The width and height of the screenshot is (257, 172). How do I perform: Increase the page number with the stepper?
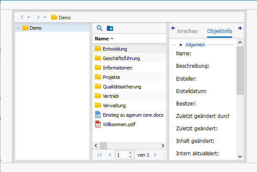pos(131,153)
